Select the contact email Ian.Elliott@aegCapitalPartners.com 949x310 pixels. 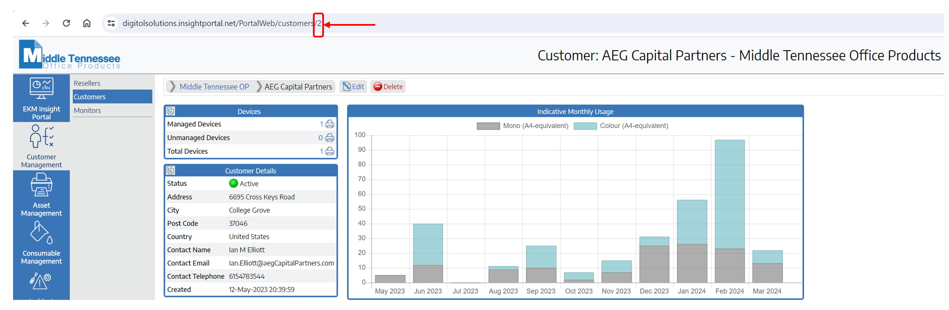coord(281,263)
